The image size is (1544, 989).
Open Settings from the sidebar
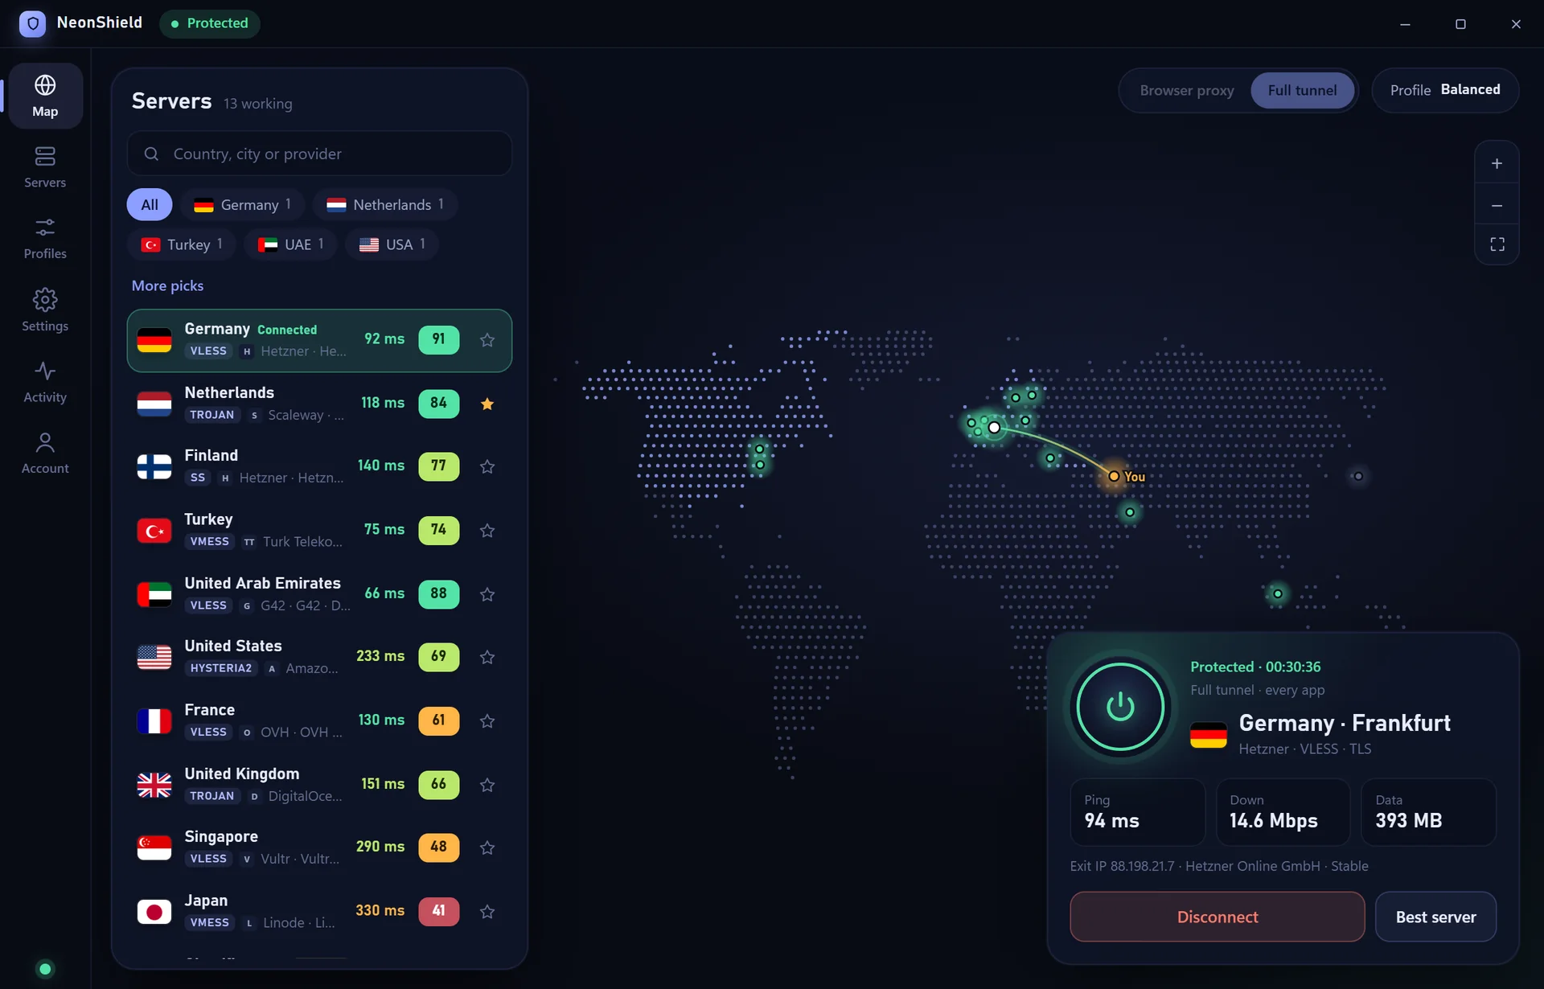coord(45,310)
